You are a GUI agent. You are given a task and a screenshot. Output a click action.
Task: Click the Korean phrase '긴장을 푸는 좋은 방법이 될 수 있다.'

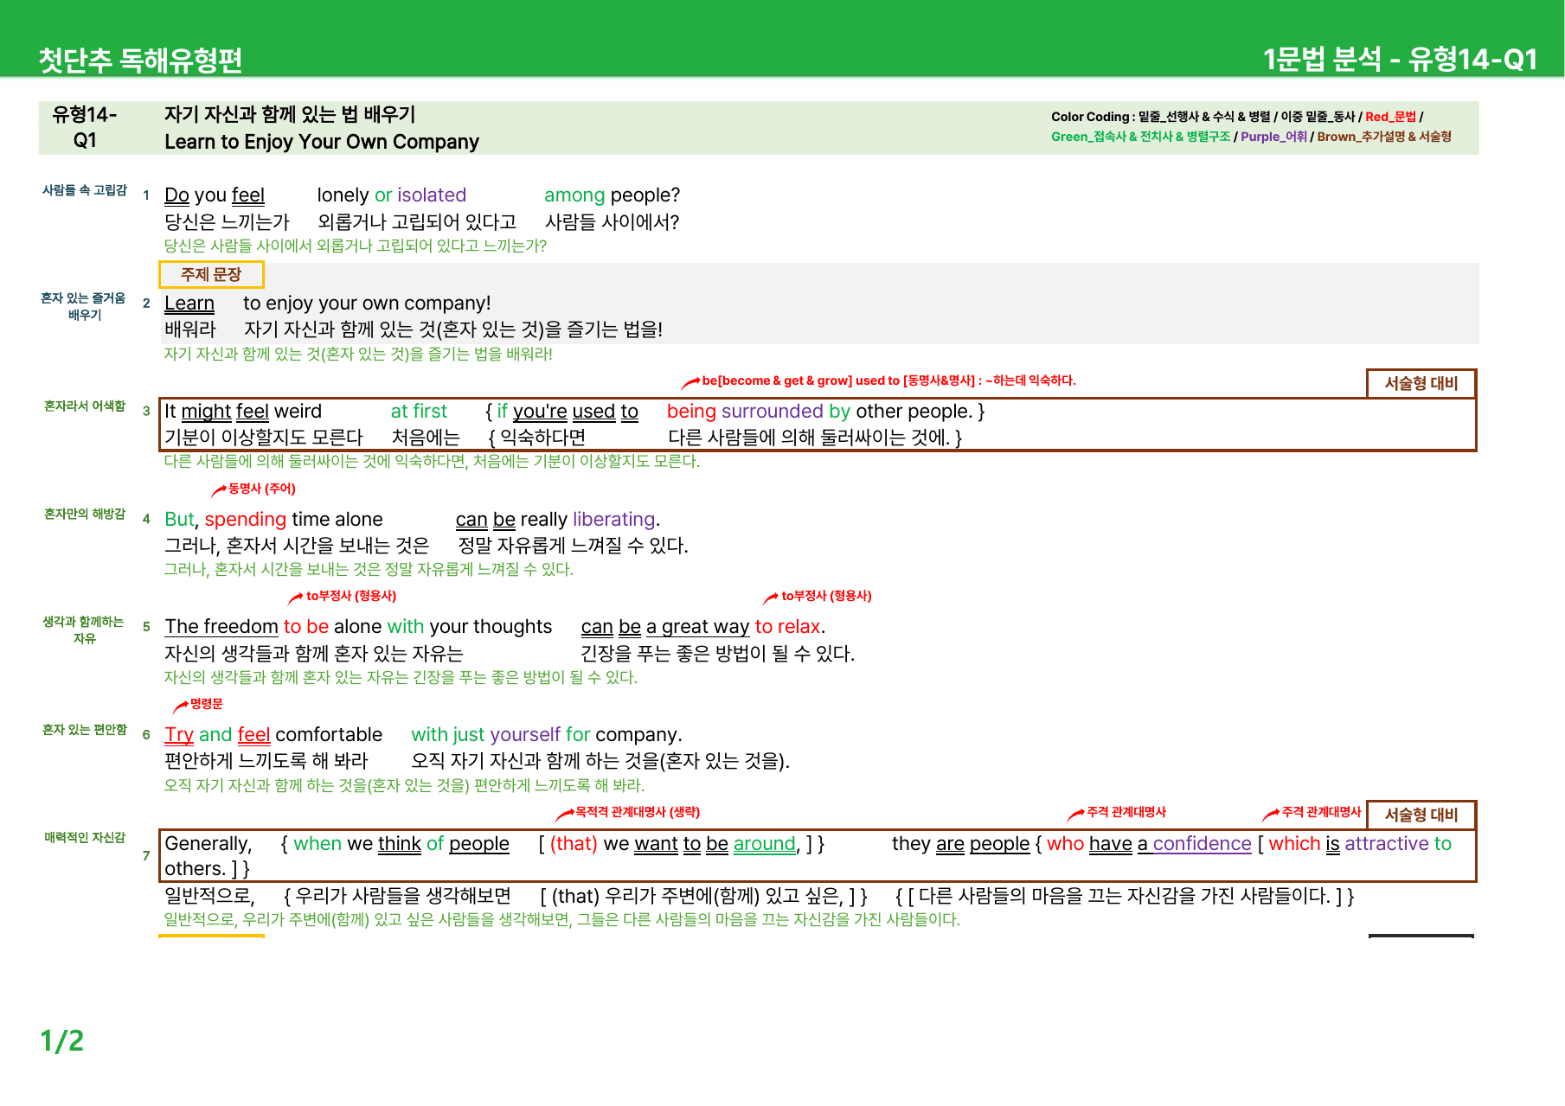[x=718, y=654]
